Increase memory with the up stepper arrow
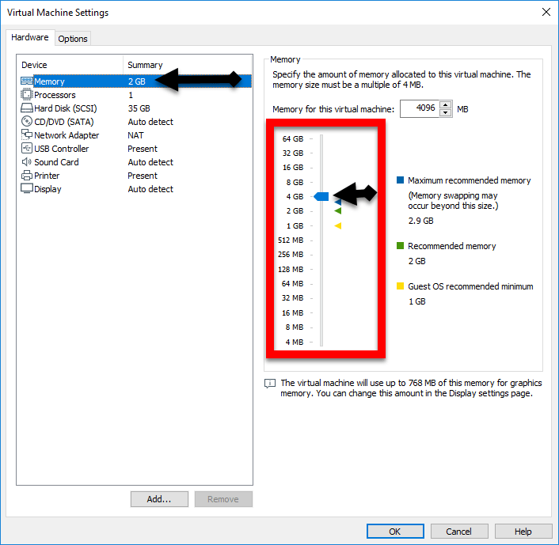Image resolution: width=559 pixels, height=545 pixels. tap(446, 105)
